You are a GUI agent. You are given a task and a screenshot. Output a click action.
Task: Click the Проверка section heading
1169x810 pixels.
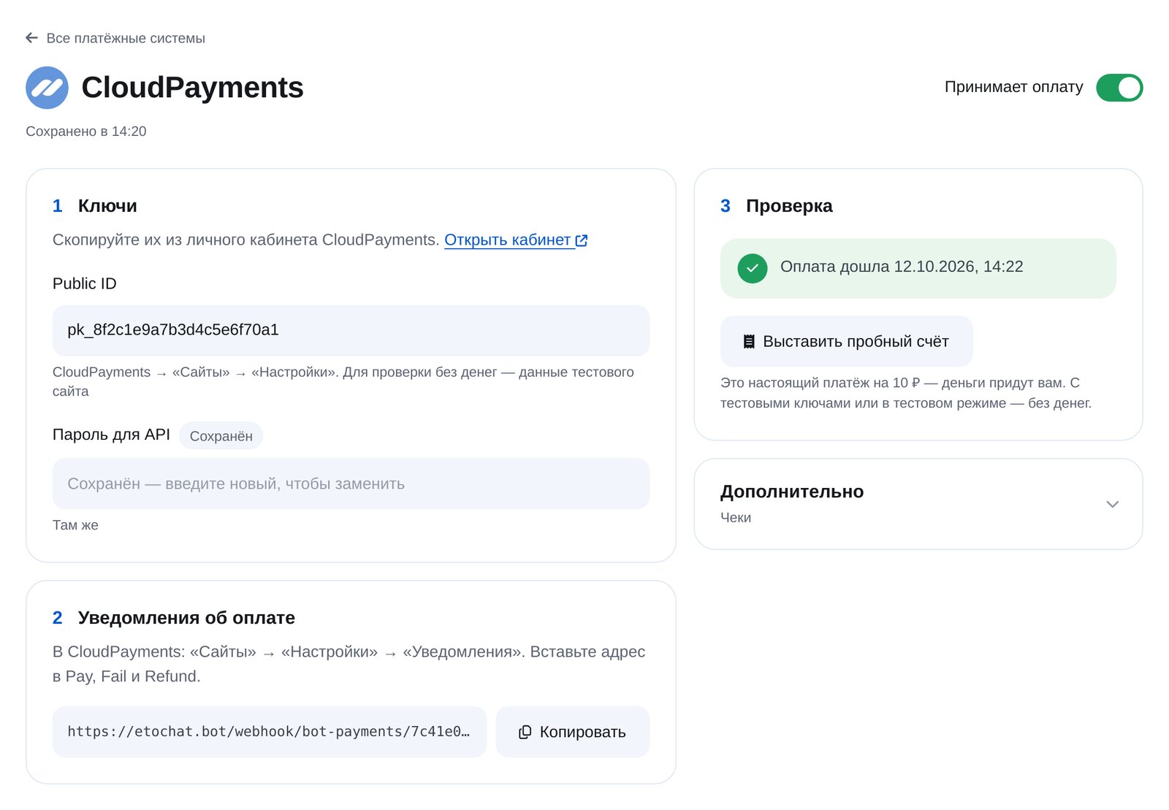[x=789, y=206]
